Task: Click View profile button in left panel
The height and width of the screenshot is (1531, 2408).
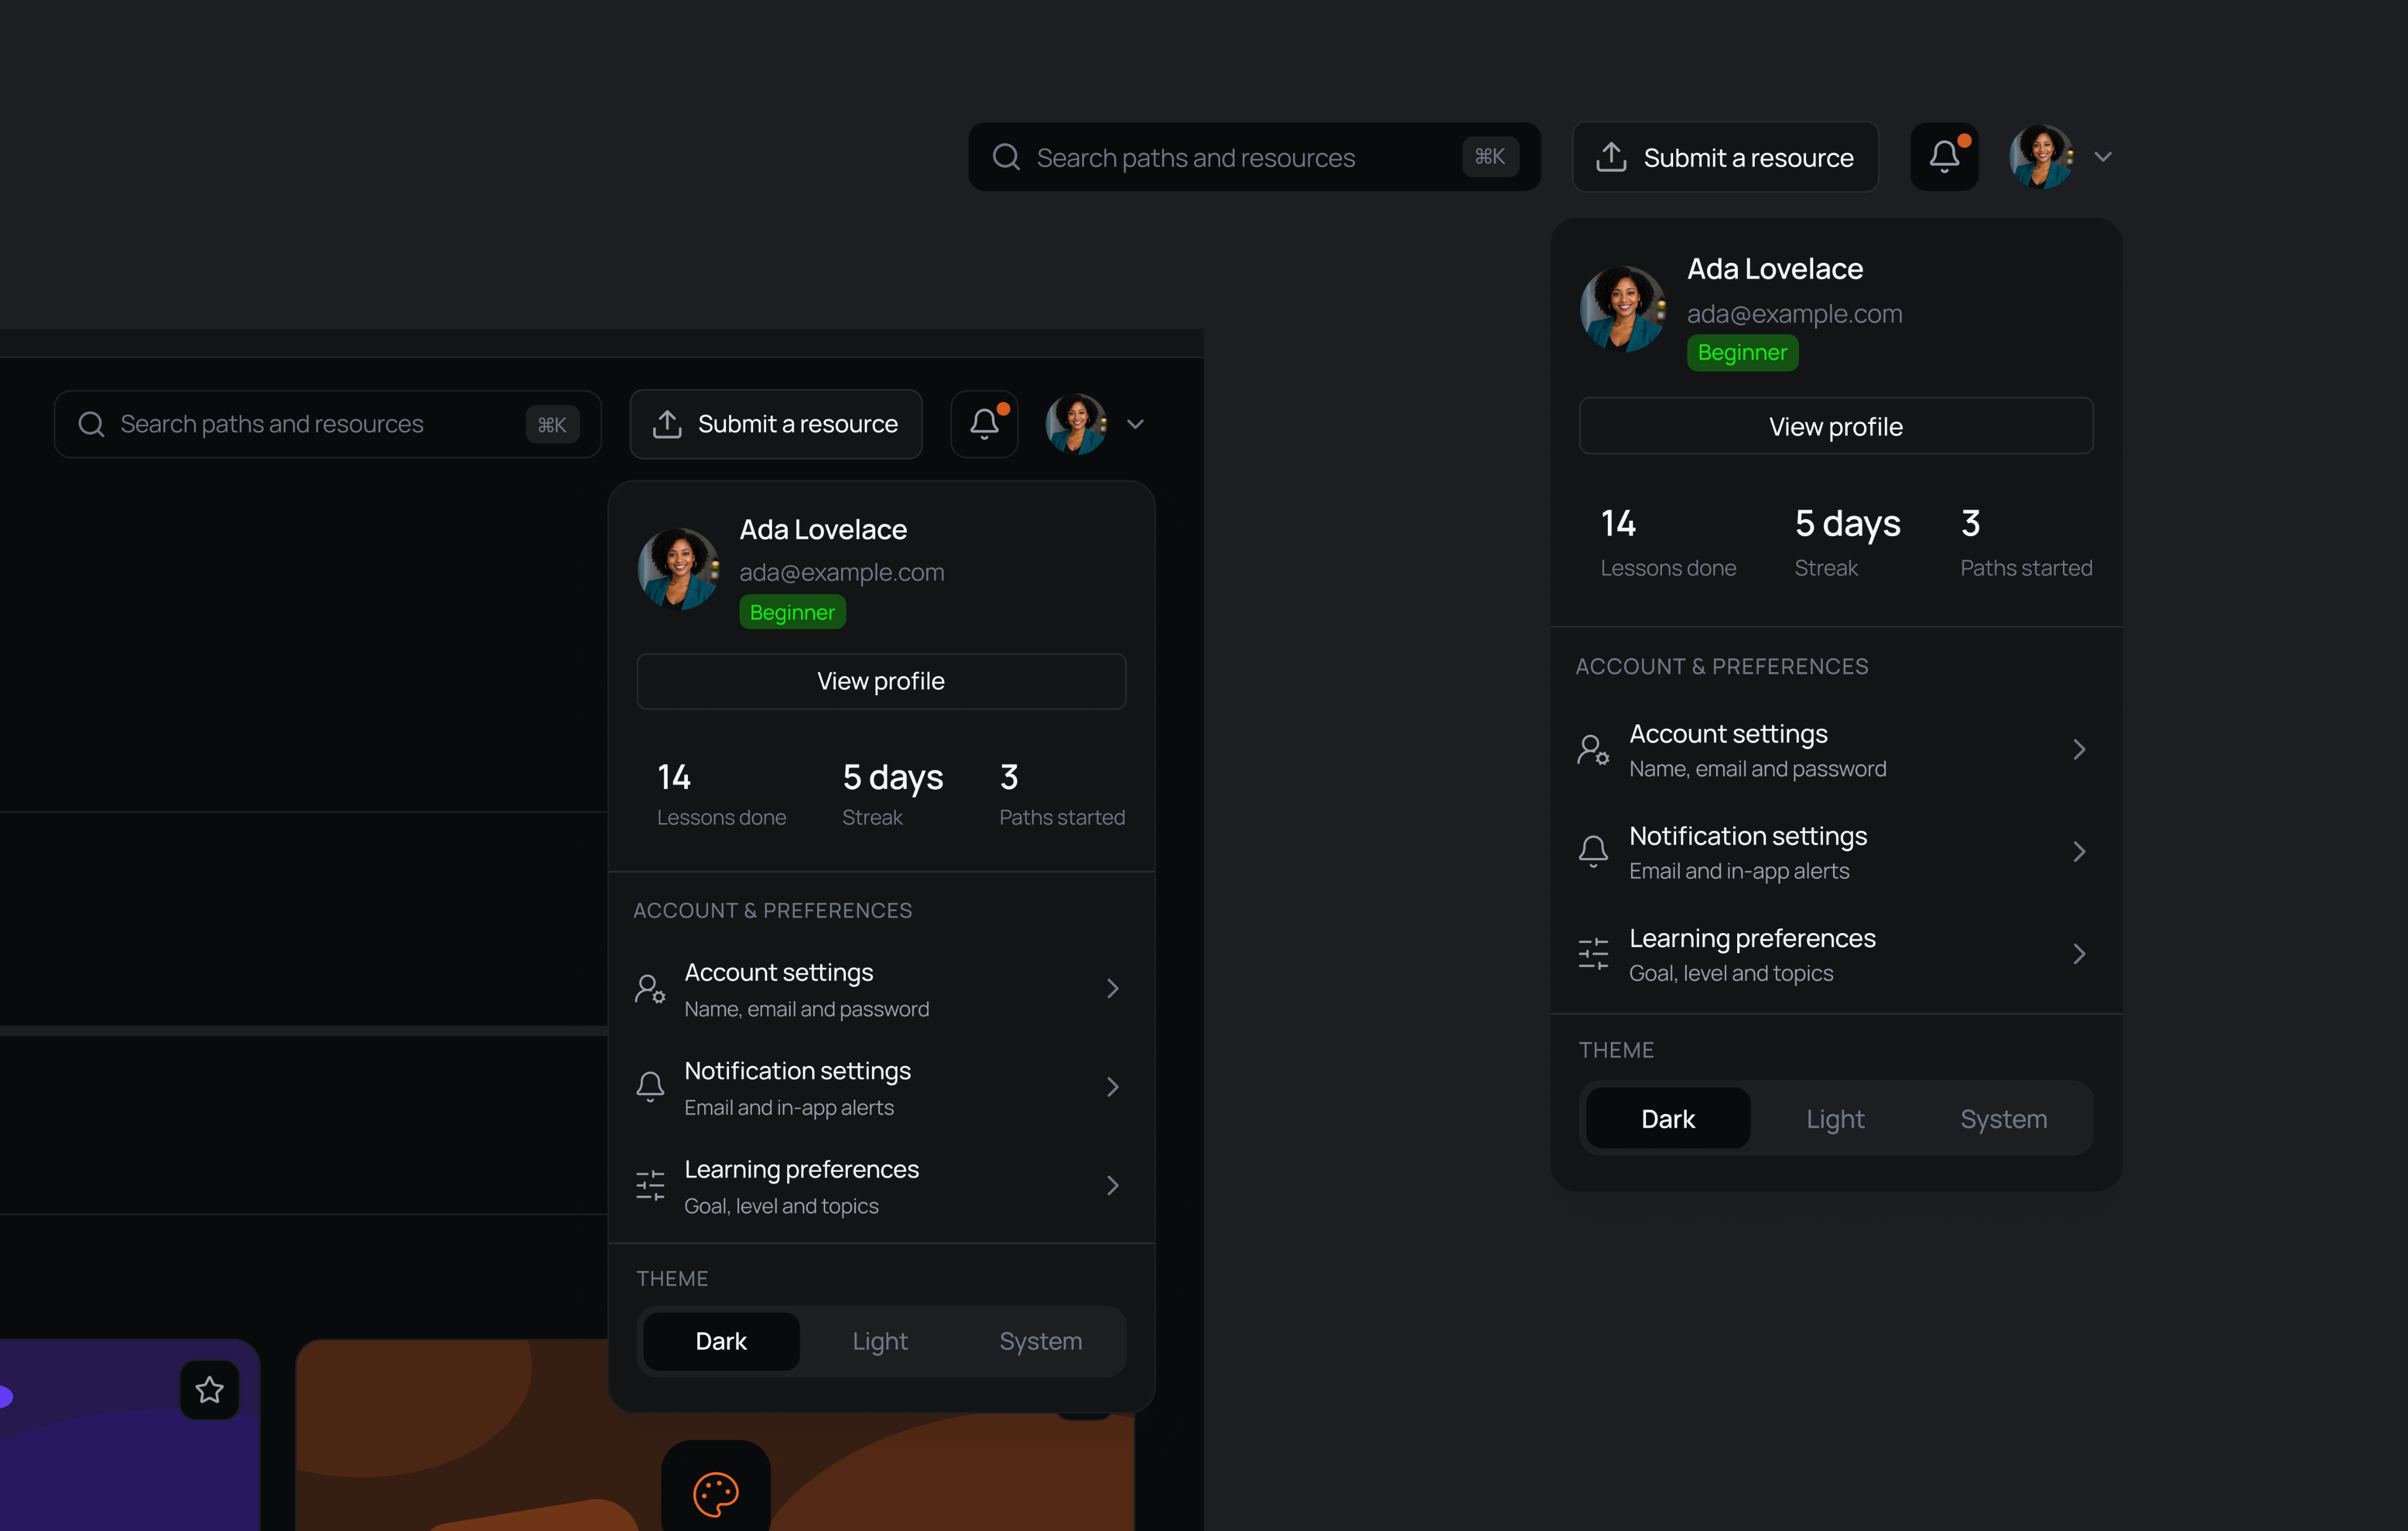Action: tap(881, 681)
